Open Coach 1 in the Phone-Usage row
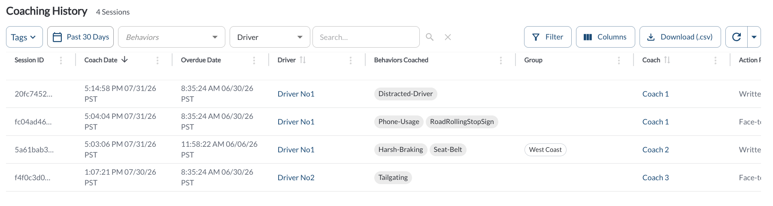This screenshot has height=206, width=773. pyautogui.click(x=655, y=122)
